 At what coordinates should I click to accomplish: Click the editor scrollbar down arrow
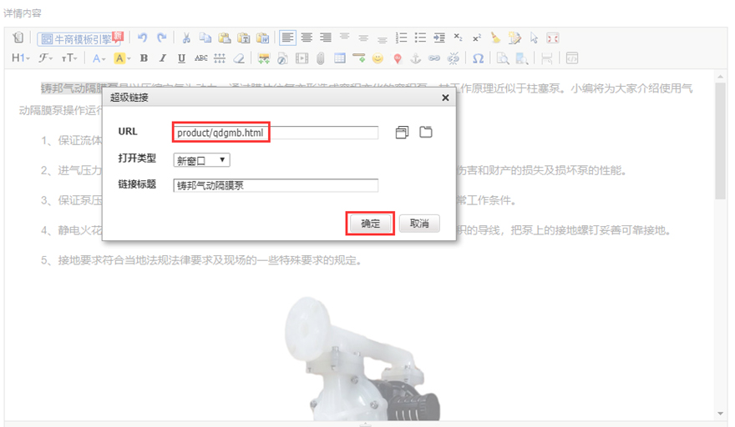click(x=721, y=414)
